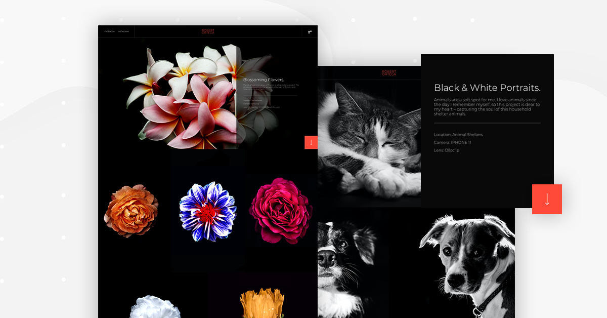Open the yellow-orange flower photo at bottom

tap(262, 303)
